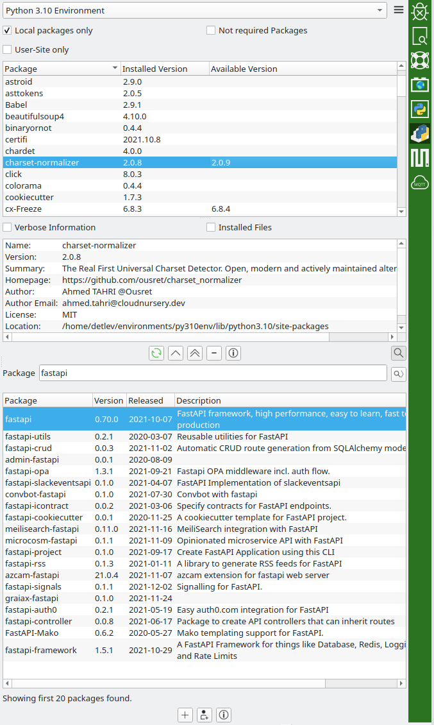The image size is (434, 725).
Task: Click the install to user site icon
Action: click(x=204, y=715)
